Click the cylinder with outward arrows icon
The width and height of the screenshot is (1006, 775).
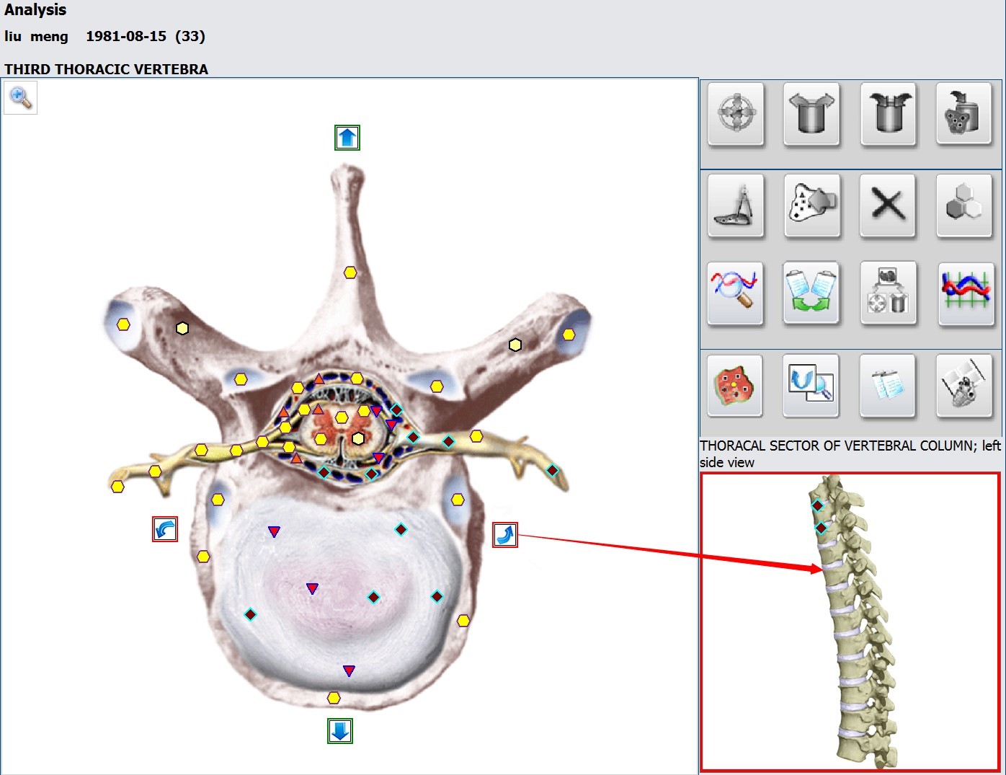[x=811, y=114]
